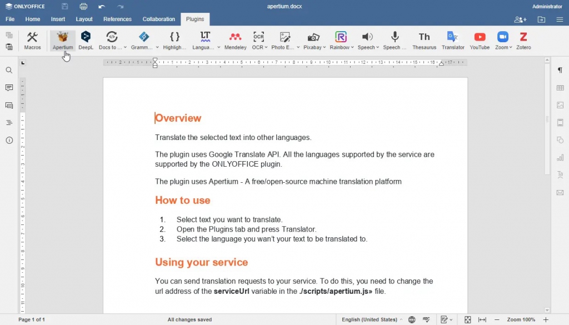Image resolution: width=569 pixels, height=325 pixels.
Task: Open the Administrator account link
Action: (547, 6)
